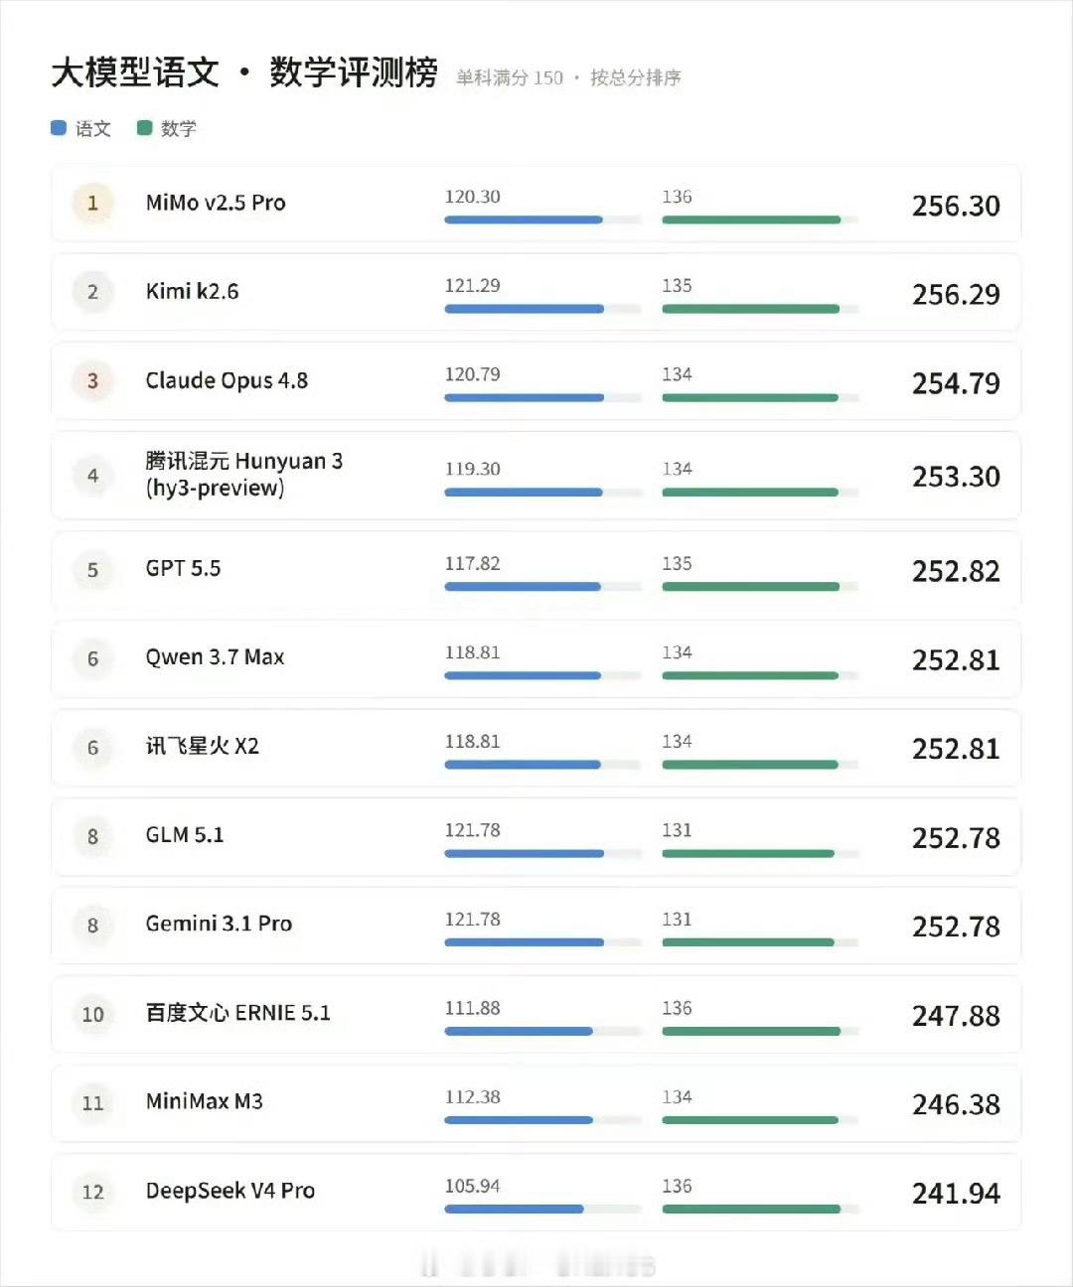Click the blue 语文 bar in MiMo row
Screen dimensions: 1073x1287
pyautogui.click(x=524, y=219)
